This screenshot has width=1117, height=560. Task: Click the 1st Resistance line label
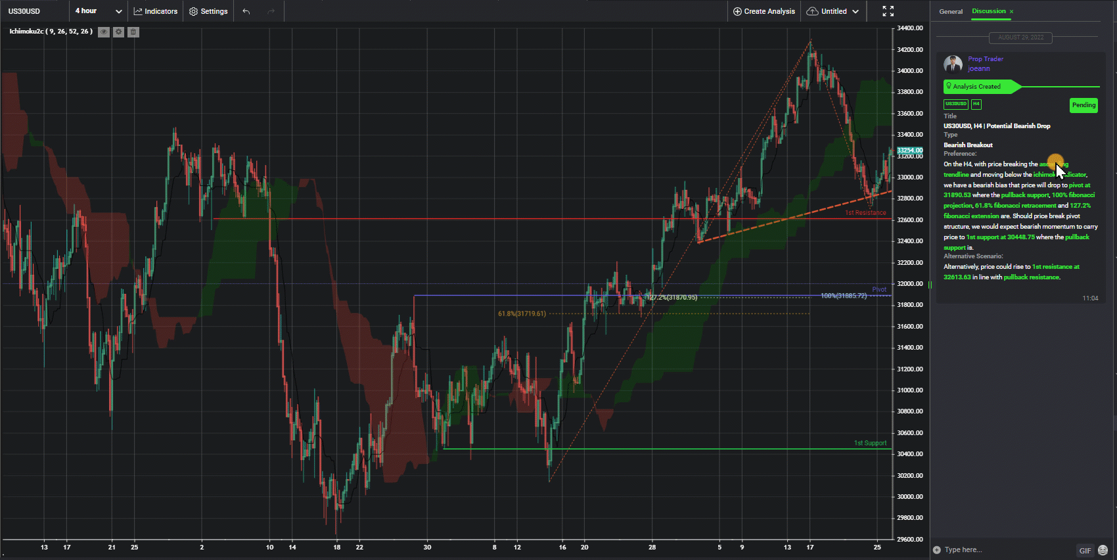point(865,213)
